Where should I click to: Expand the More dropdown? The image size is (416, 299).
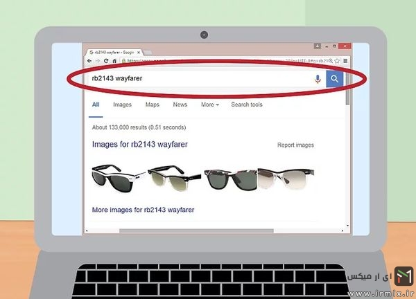click(210, 105)
